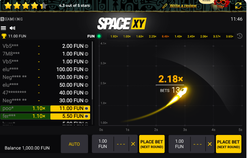Viewport: 247px width, 158px height.
Task: Clear first bet auto-cashout with X
Action: [x=133, y=144]
